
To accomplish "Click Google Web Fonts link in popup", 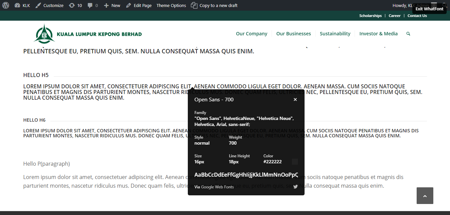I will point(217,187).
